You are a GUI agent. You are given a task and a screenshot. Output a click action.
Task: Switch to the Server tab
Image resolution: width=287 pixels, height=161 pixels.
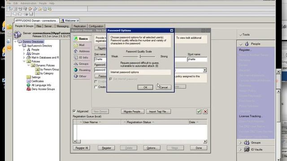[x=49, y=26]
